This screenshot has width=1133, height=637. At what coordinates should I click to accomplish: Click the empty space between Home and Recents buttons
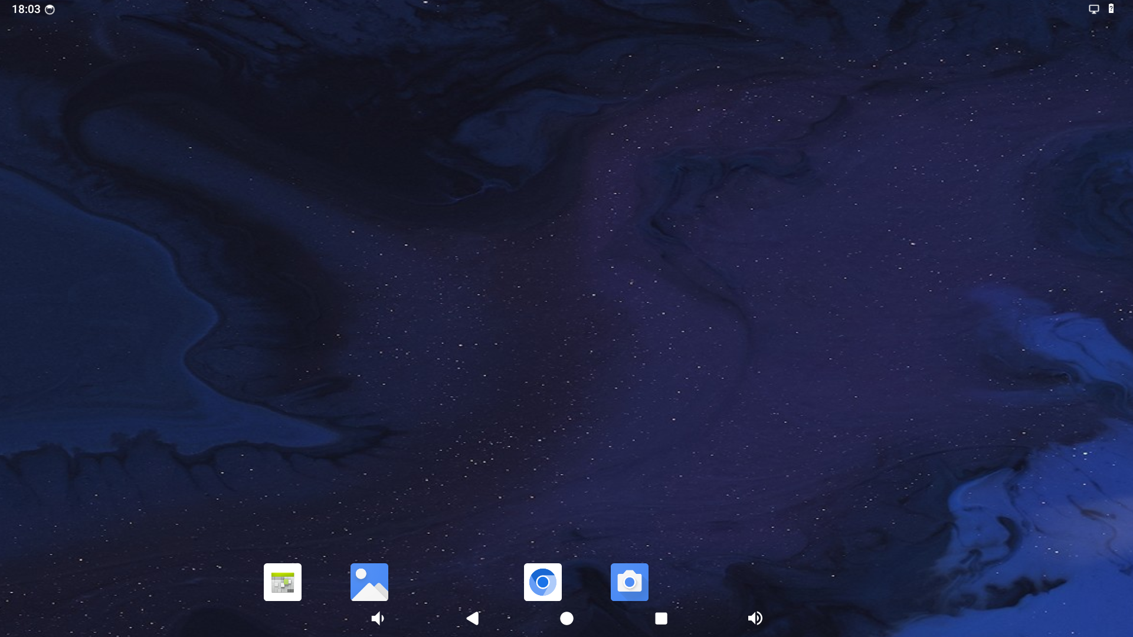[614, 618]
